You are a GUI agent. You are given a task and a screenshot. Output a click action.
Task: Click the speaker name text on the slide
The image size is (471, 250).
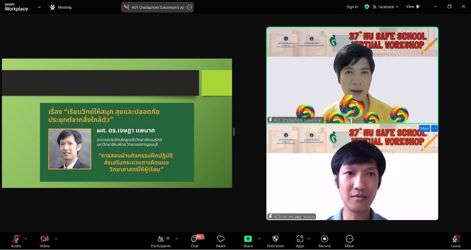(x=126, y=131)
